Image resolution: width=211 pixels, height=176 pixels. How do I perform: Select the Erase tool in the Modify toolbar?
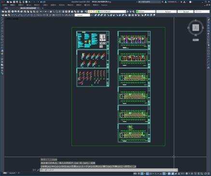(209, 19)
